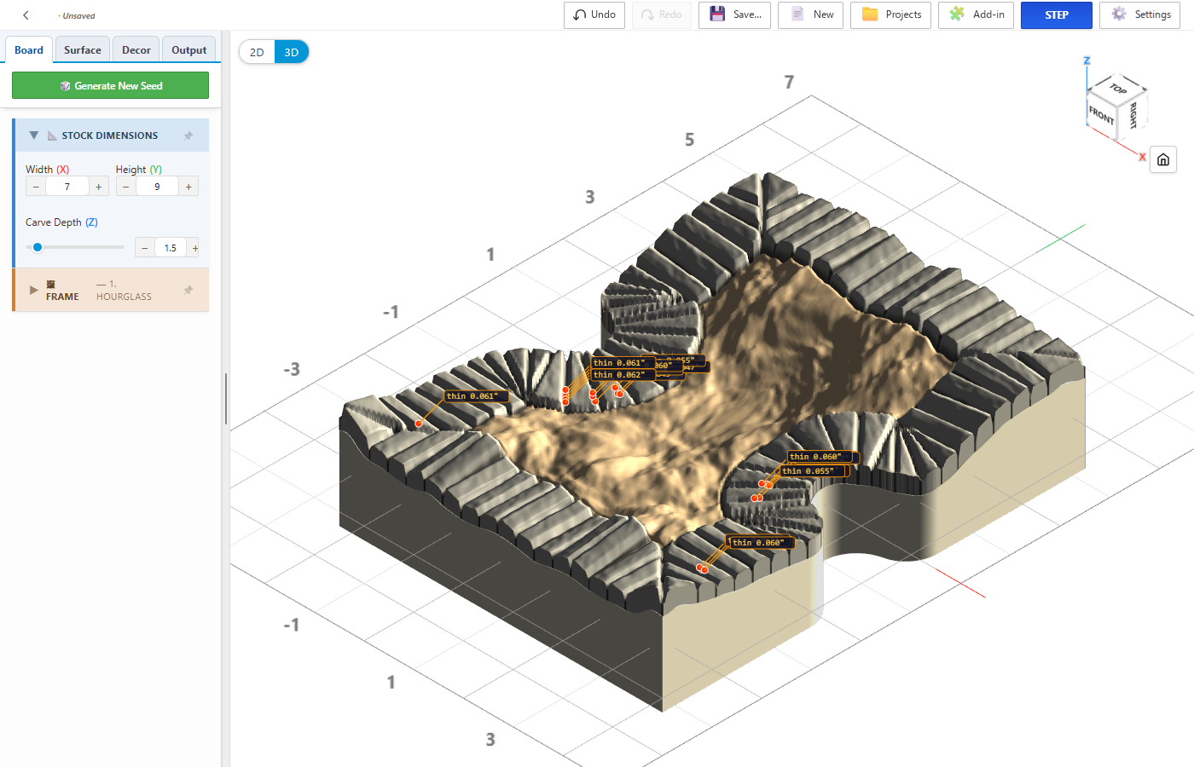Click the Redo button

click(662, 15)
